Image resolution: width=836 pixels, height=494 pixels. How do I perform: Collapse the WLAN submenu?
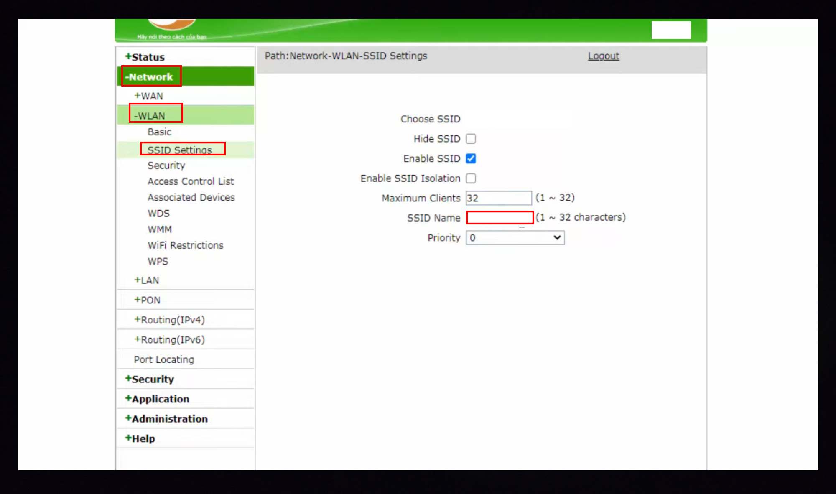(150, 116)
